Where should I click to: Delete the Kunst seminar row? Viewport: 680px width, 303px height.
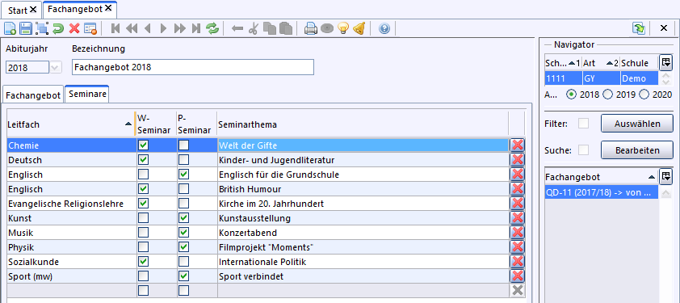click(x=517, y=218)
